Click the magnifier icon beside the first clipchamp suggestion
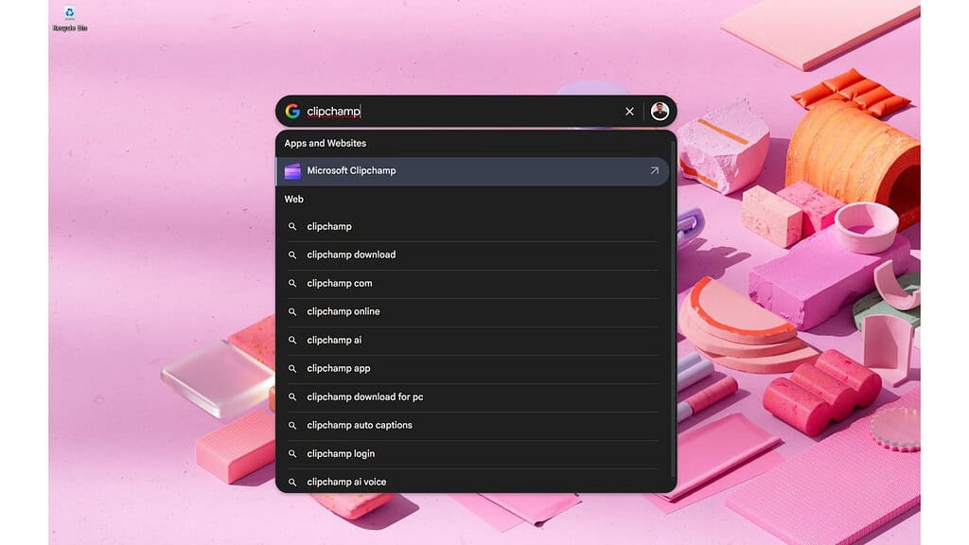 (x=292, y=226)
